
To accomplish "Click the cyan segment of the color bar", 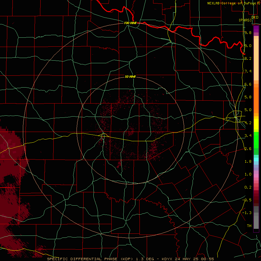I will [x=256, y=159].
